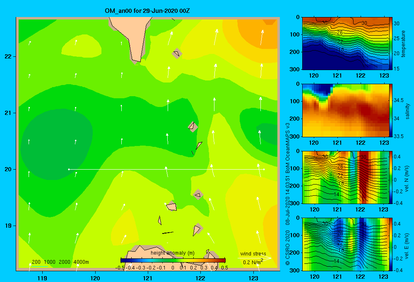Click the "-0.5" tick on height anomaly scale

(120, 268)
